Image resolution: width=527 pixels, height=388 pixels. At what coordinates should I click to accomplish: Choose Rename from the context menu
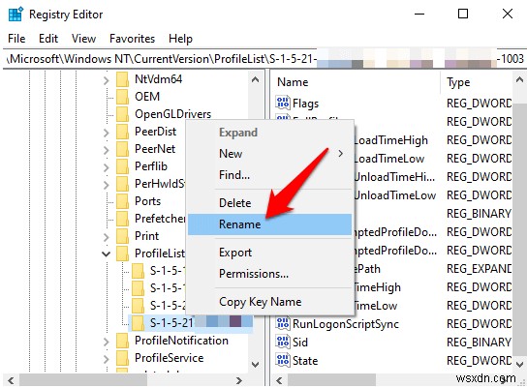270,224
